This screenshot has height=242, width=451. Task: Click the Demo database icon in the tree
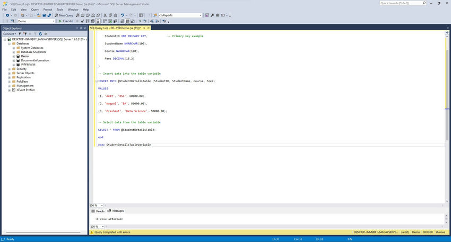click(x=18, y=56)
